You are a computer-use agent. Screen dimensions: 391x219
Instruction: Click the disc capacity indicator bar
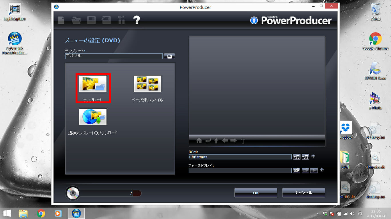pyautogui.click(x=110, y=193)
